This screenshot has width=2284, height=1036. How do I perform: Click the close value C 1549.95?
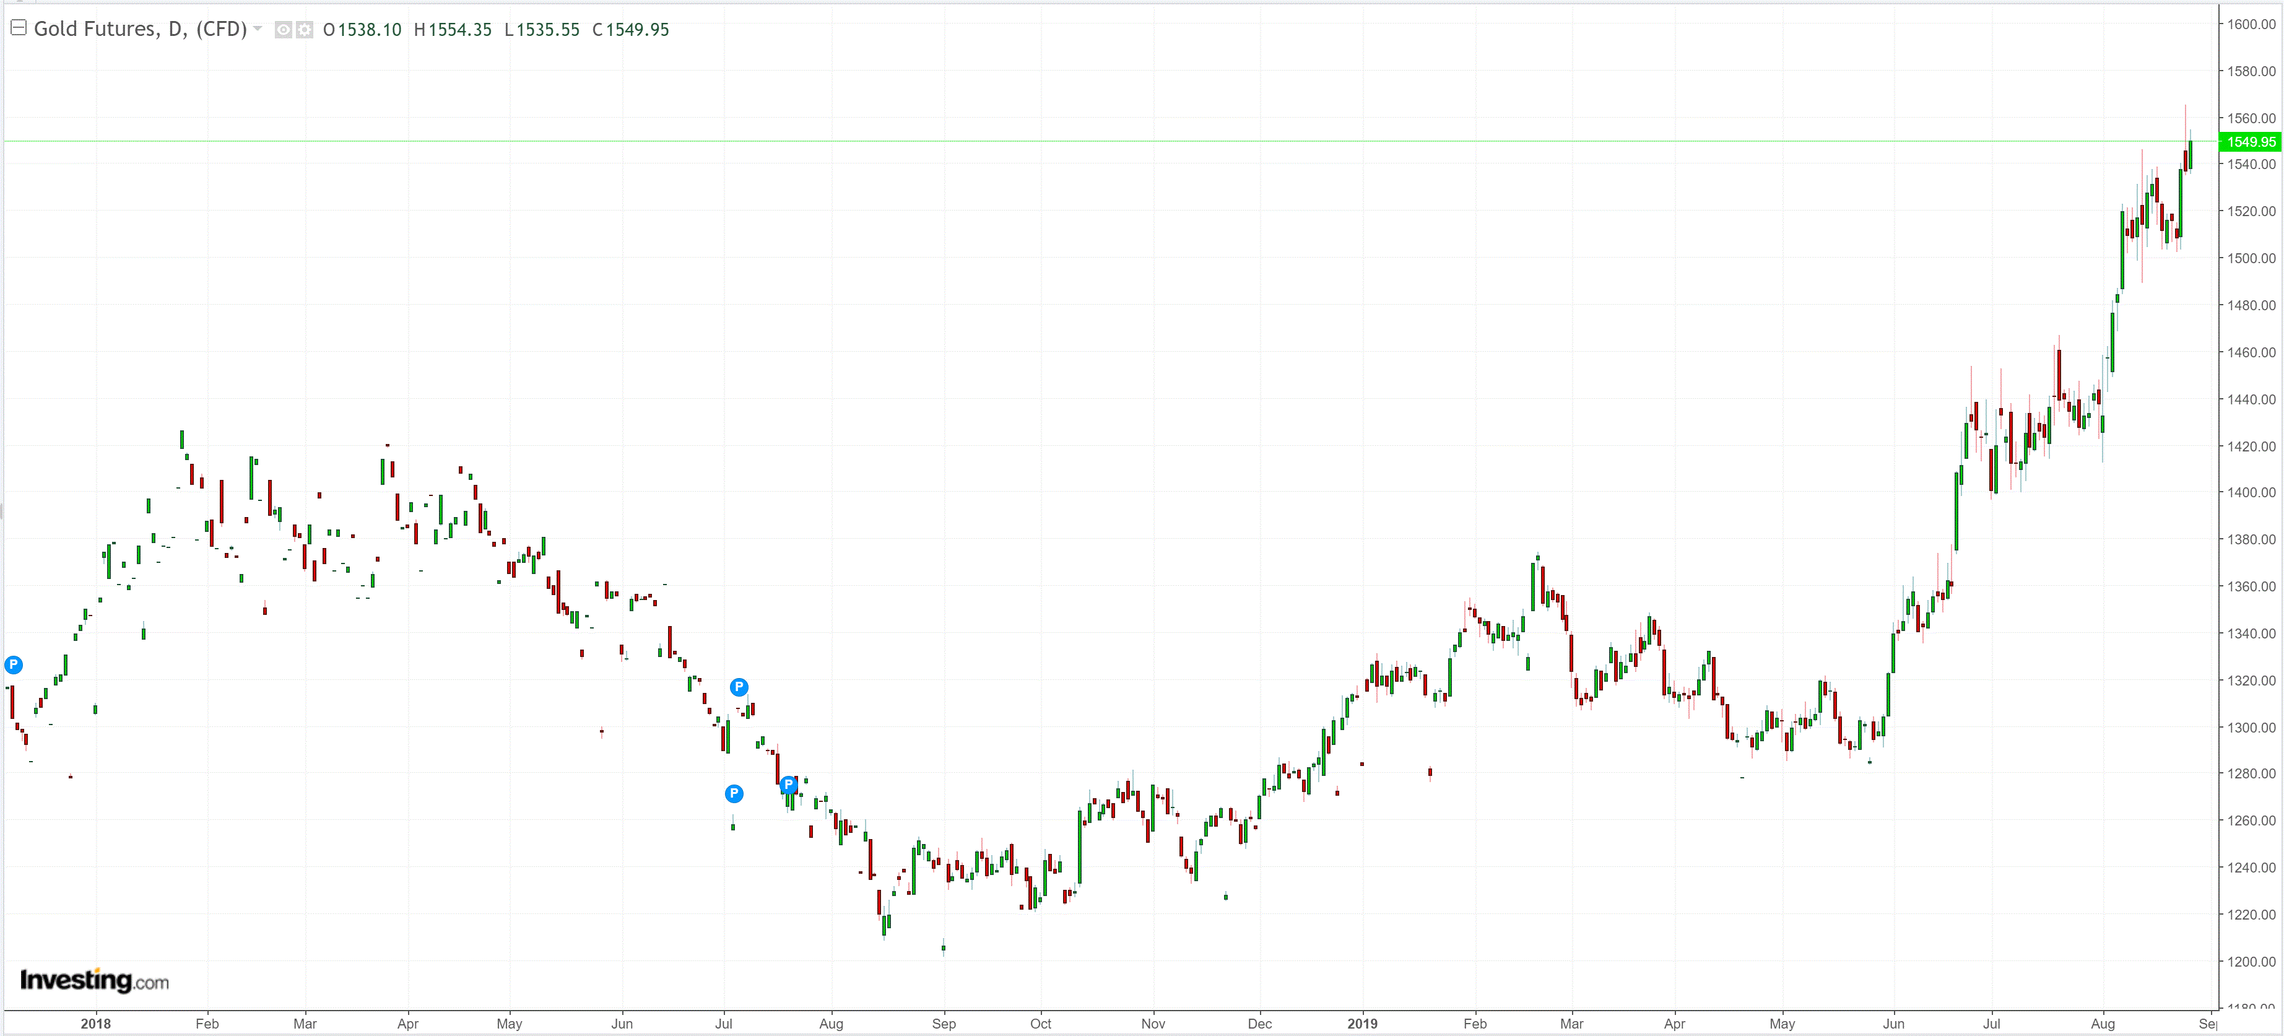(x=630, y=30)
